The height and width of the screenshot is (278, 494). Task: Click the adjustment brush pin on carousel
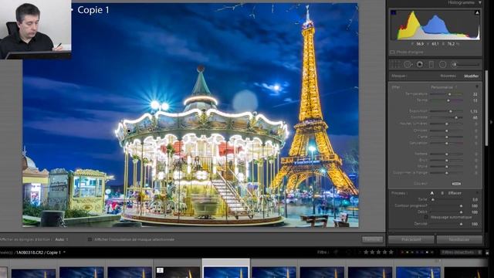point(129,131)
